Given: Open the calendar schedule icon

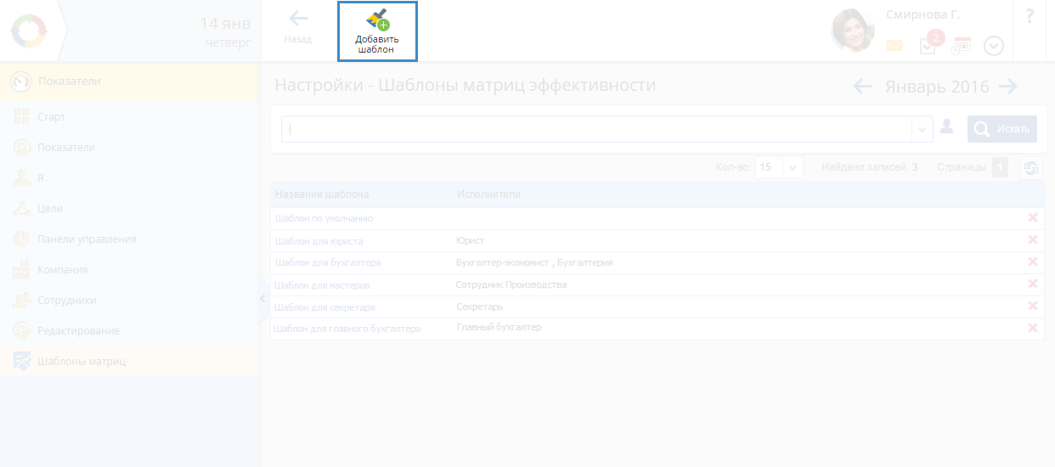Looking at the screenshot, I should pos(961,46).
